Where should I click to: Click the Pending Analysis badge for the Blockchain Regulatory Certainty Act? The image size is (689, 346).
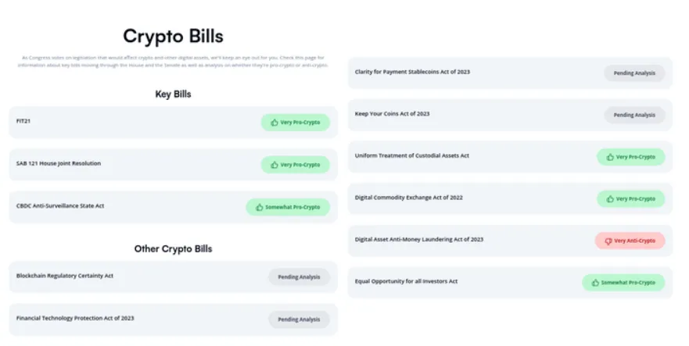(299, 277)
